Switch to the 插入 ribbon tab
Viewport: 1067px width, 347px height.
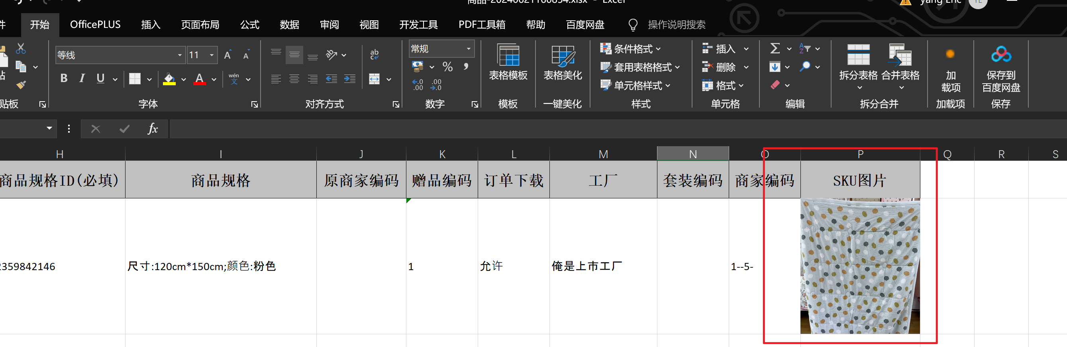150,25
